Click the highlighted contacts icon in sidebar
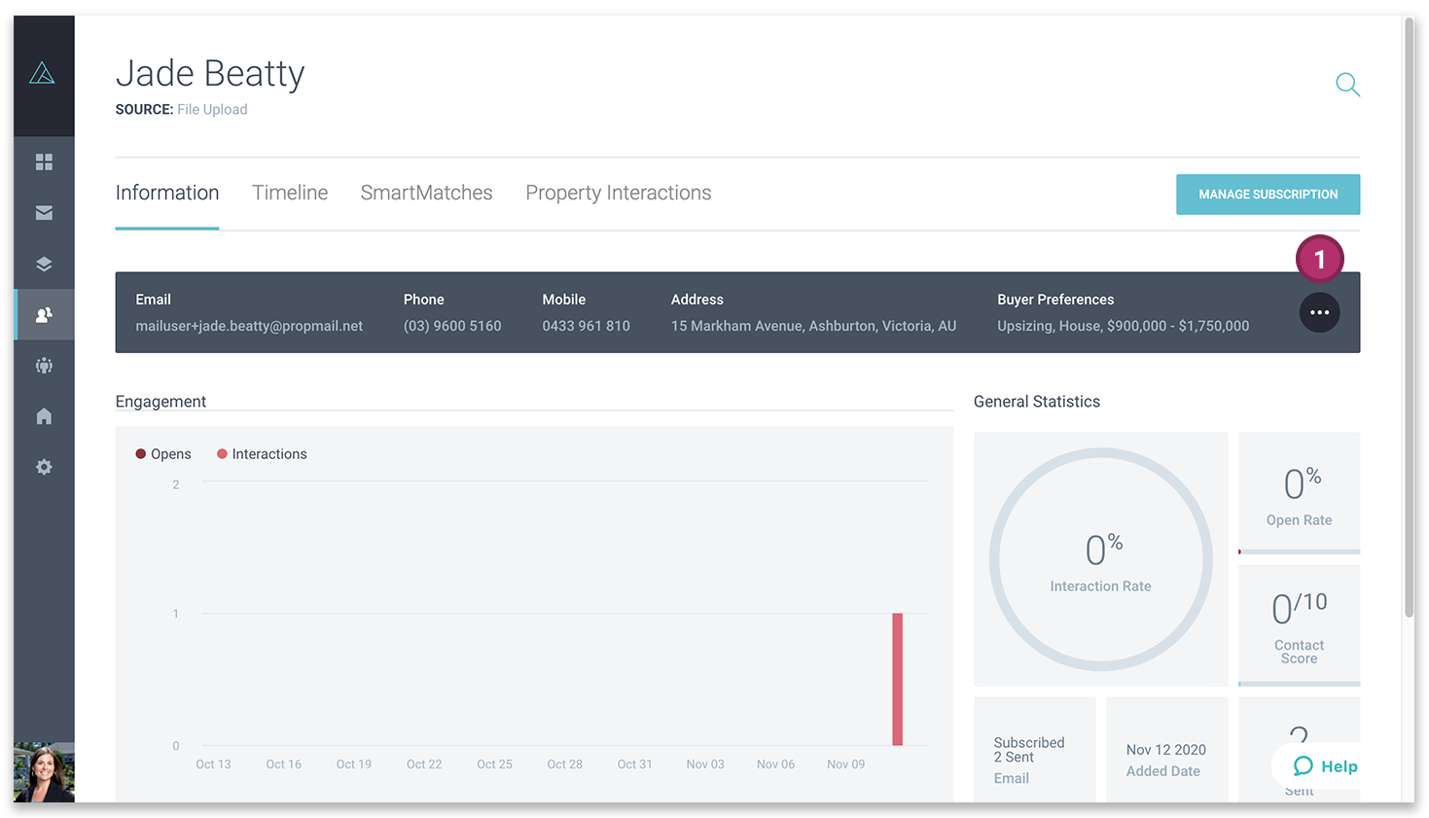Viewport: 1429px width, 818px height. 44,314
